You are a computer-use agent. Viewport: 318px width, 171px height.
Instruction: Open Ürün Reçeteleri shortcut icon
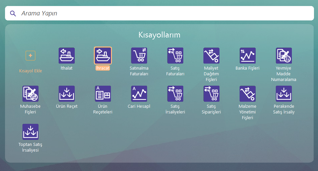point(103,94)
